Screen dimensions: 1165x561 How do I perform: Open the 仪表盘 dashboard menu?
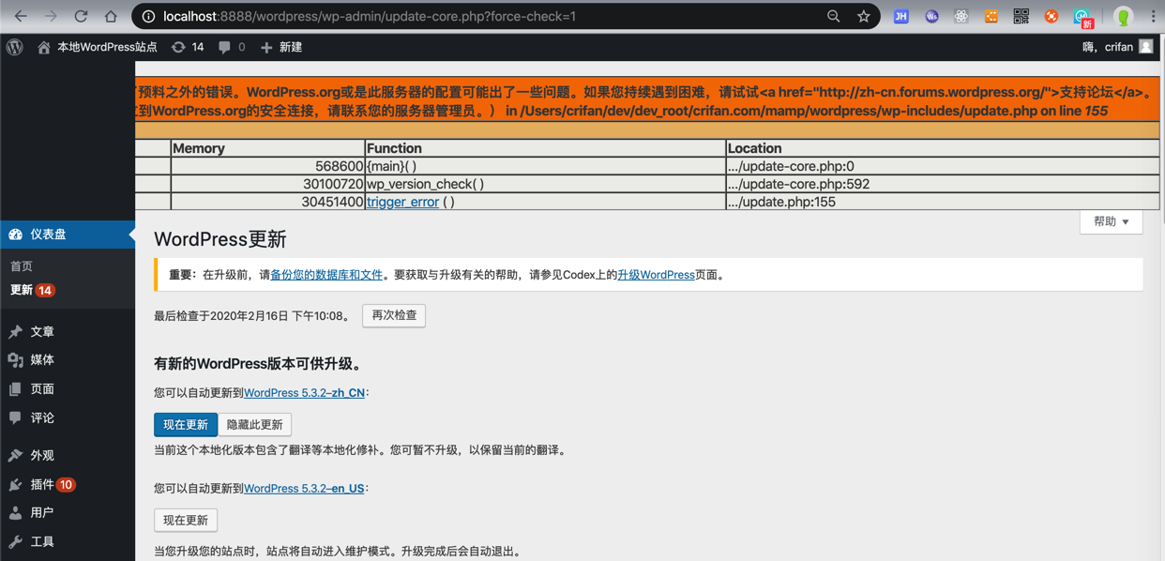point(68,235)
